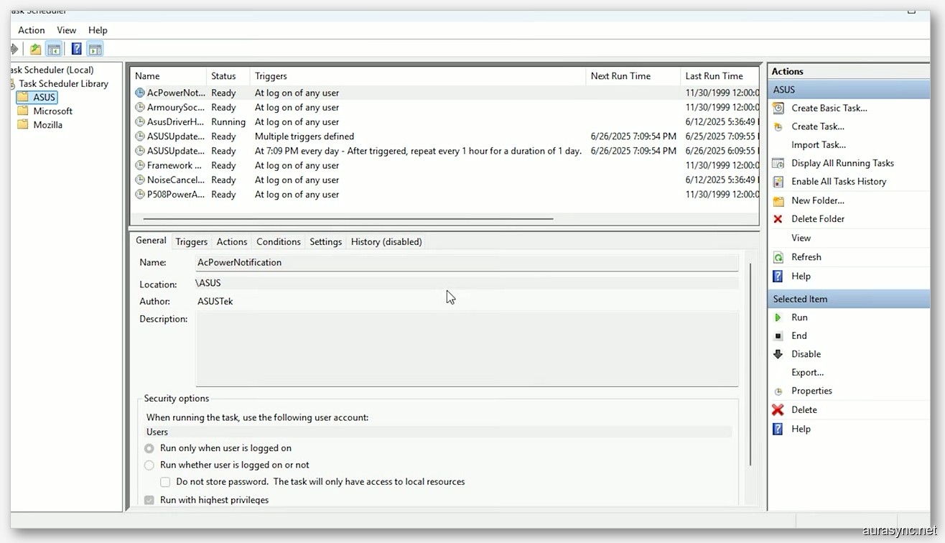Click the red Delete Folder icon

pyautogui.click(x=778, y=218)
